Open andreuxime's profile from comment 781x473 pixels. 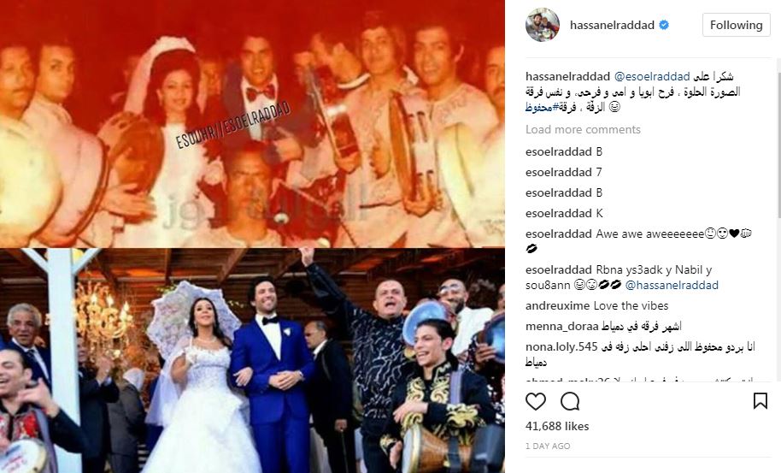coord(557,305)
